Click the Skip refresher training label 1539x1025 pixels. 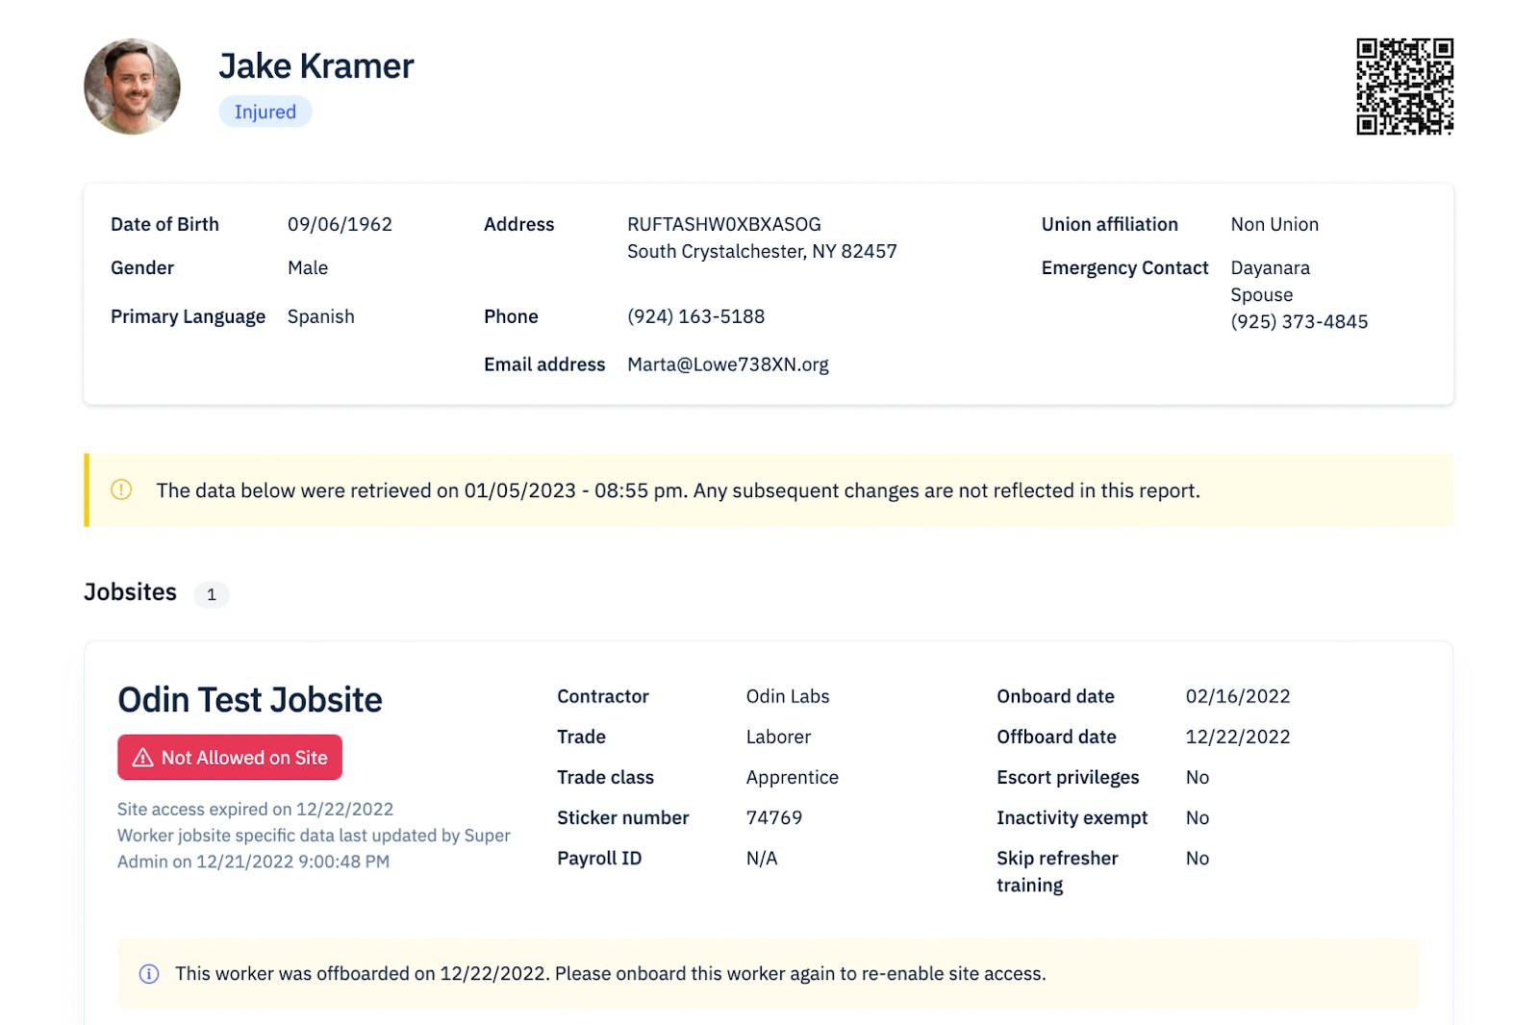click(x=1057, y=871)
